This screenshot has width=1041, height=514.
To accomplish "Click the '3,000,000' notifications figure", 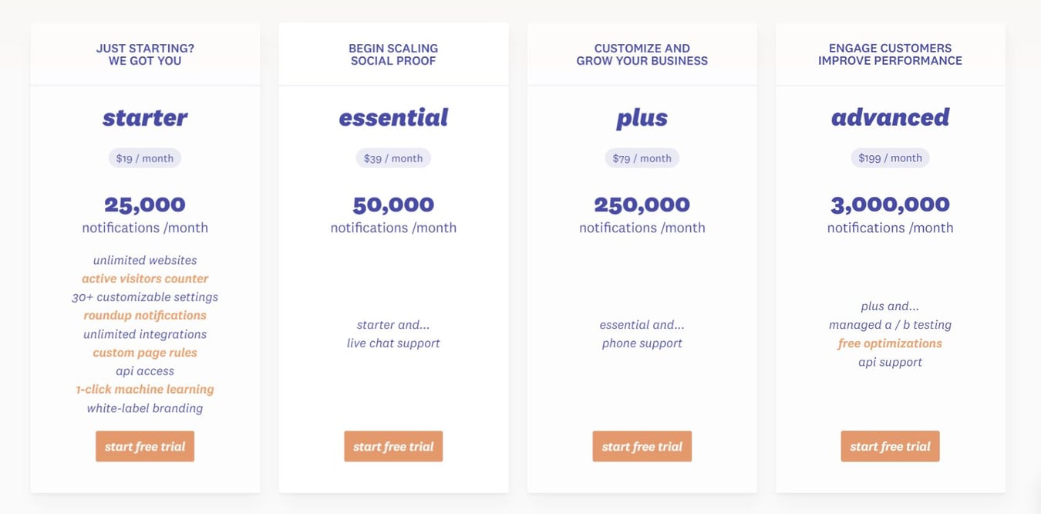I will 890,205.
